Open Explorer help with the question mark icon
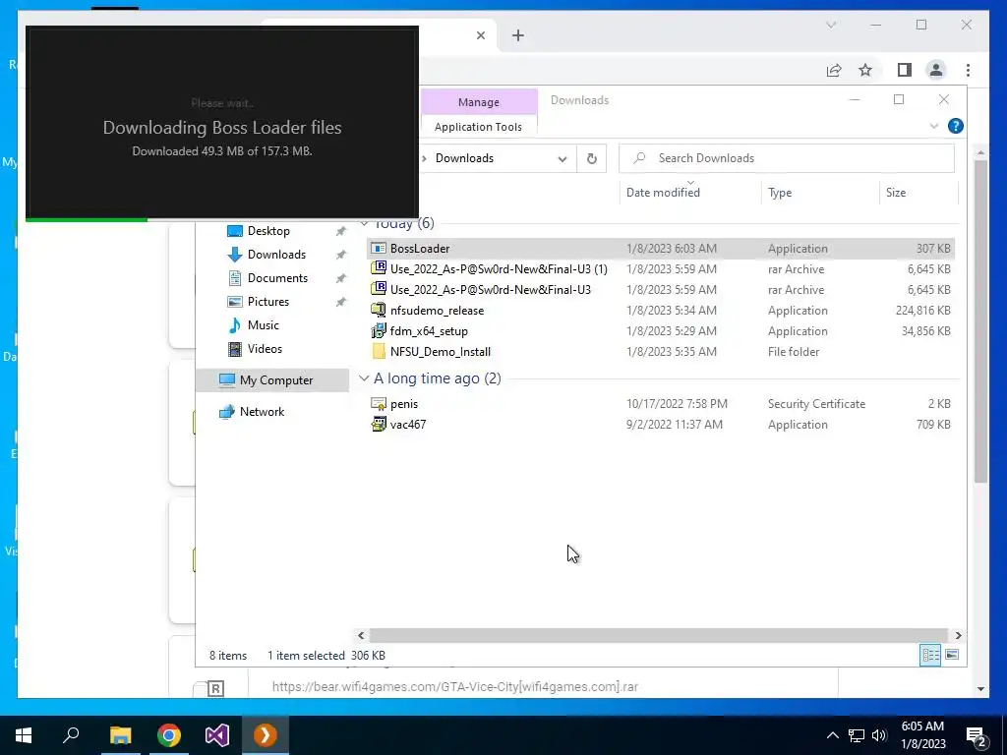1007x755 pixels. [x=956, y=126]
